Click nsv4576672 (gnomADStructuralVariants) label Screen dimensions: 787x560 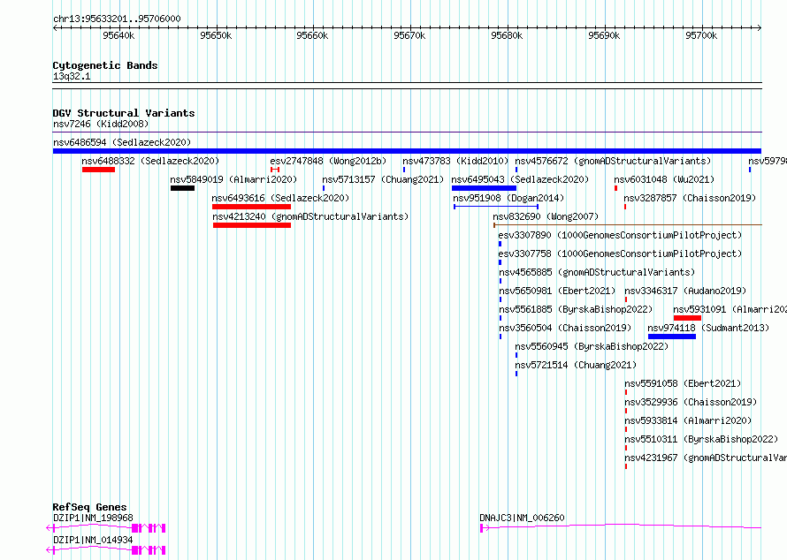tap(613, 161)
